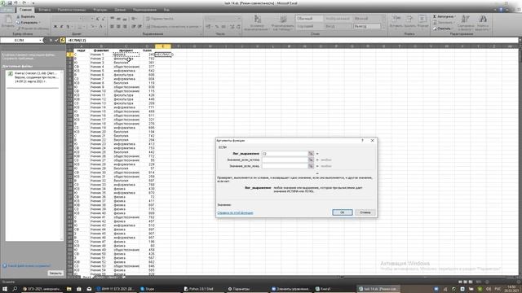Screen dimensions: 522x293
Task: Open Объединить и поместить в центре dropdown
Action: click(x=201, y=26)
